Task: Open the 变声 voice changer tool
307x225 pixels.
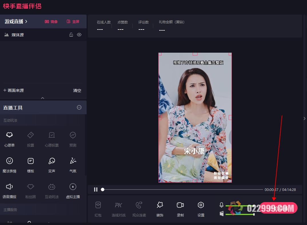Action: (52, 165)
